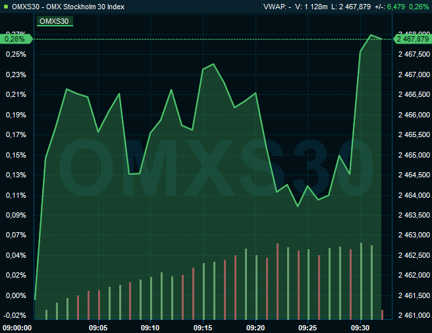Image resolution: width=432 pixels, height=333 pixels.
Task: Click the 0,09% label on left axis
Action: tap(16, 215)
